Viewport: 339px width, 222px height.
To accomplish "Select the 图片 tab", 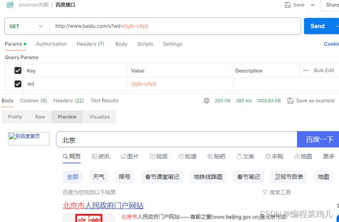I will 130,156.
